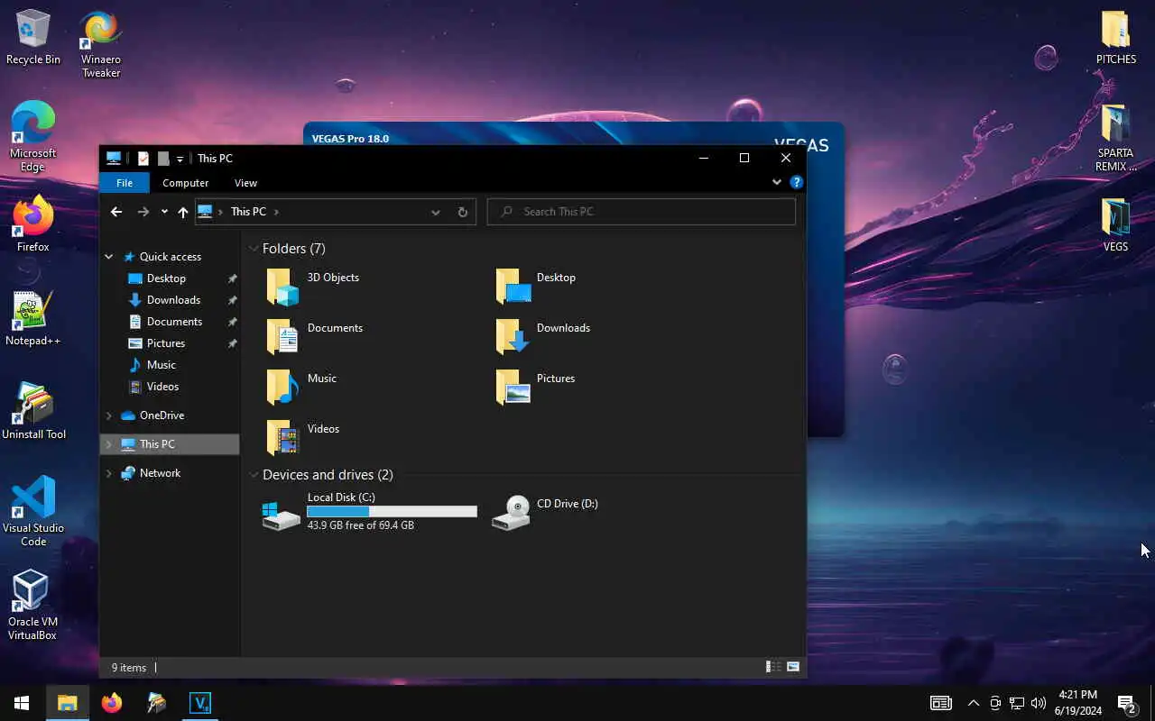Screen dimensions: 1155x721
Task: Open File Explorer help question mark
Action: [x=797, y=182]
